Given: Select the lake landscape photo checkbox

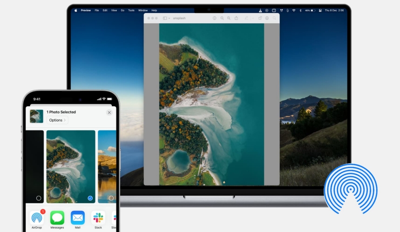Looking at the screenshot, I should pyautogui.click(x=111, y=198).
